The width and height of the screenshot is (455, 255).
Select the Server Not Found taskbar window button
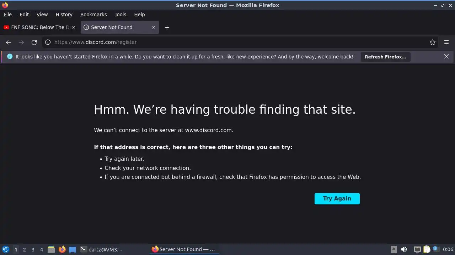pyautogui.click(x=184, y=249)
